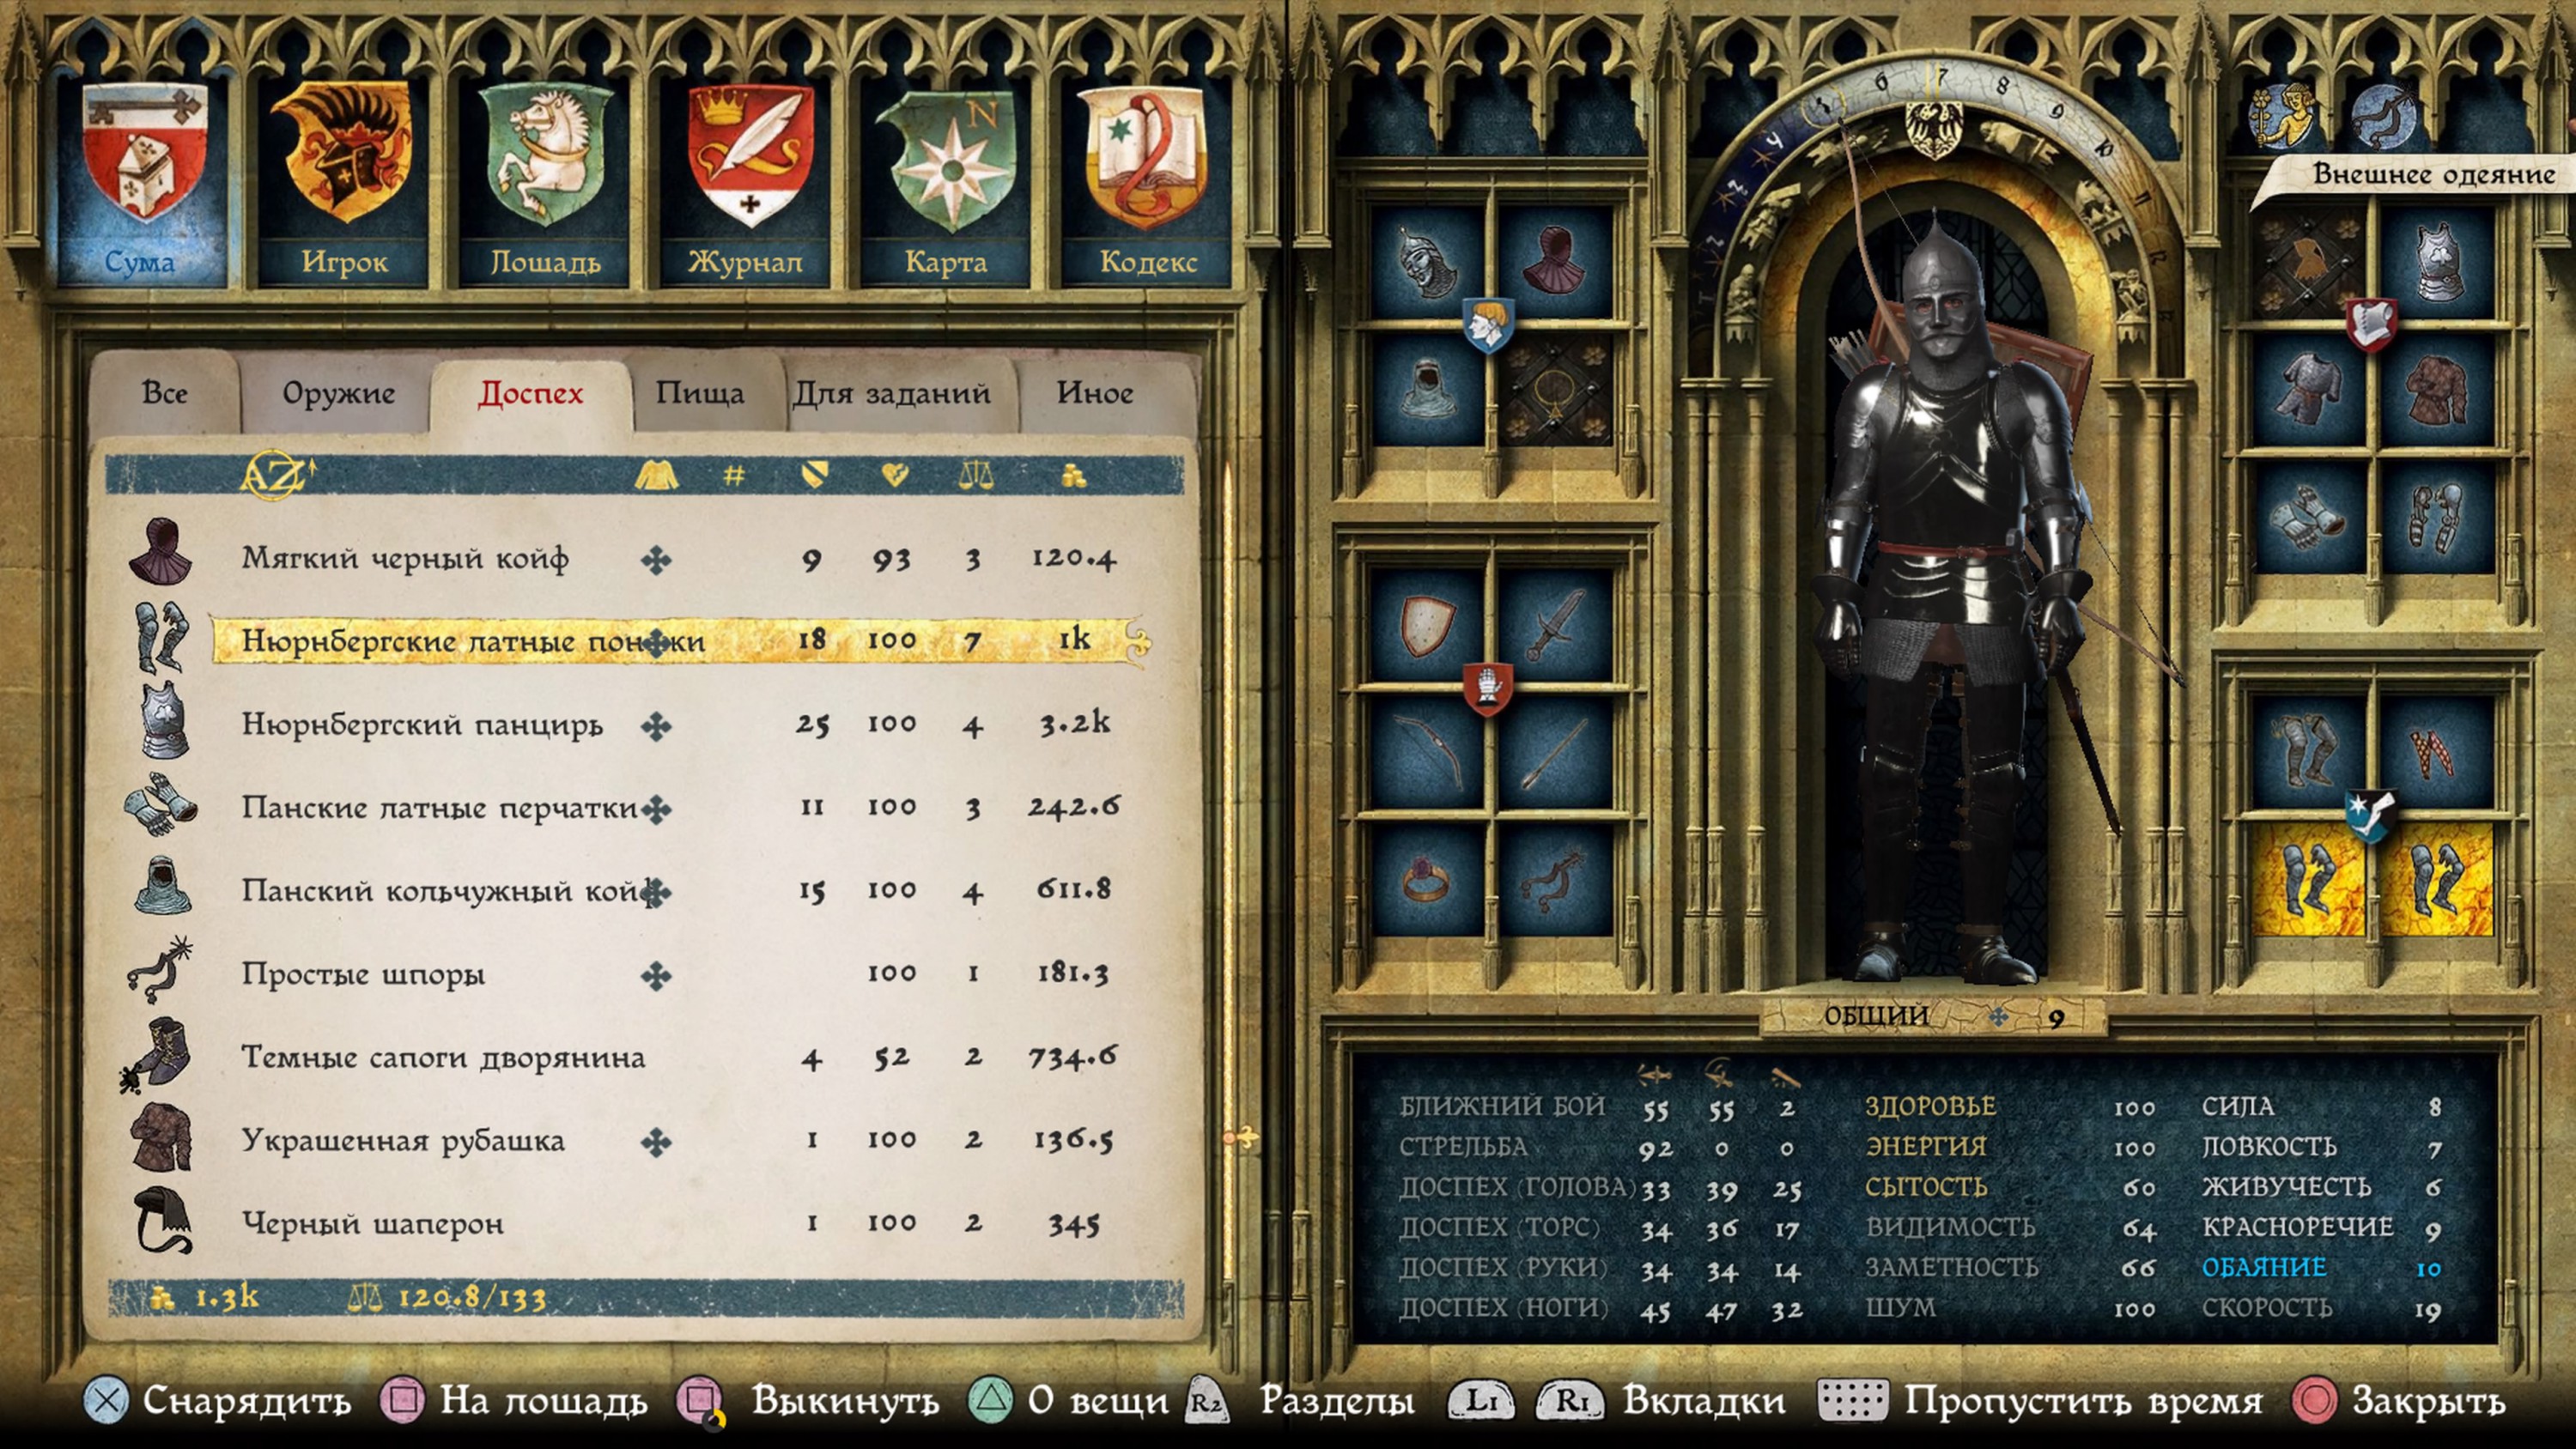Click the ОБАЯНИЕ charisma stat

tap(2320, 1267)
